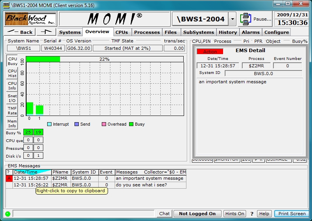Click the green status indicator light
Screen dimensions: 312x221
pos(8,214)
